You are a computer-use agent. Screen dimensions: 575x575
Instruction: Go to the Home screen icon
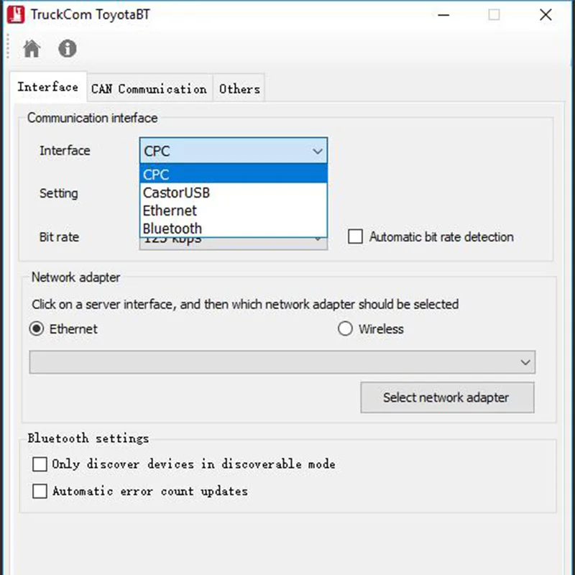(x=32, y=48)
